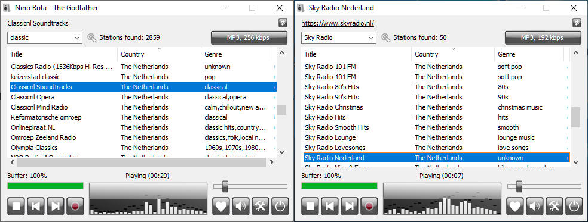Go to previous station in Godfather window
The height and width of the screenshot is (222, 588).
[x=36, y=206]
